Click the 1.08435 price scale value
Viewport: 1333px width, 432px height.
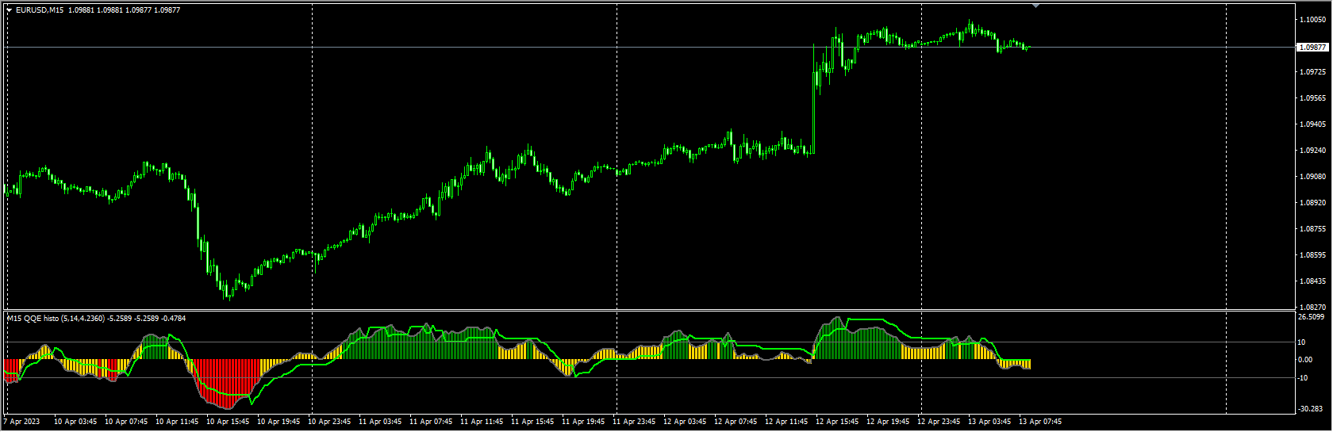[x=1313, y=281]
